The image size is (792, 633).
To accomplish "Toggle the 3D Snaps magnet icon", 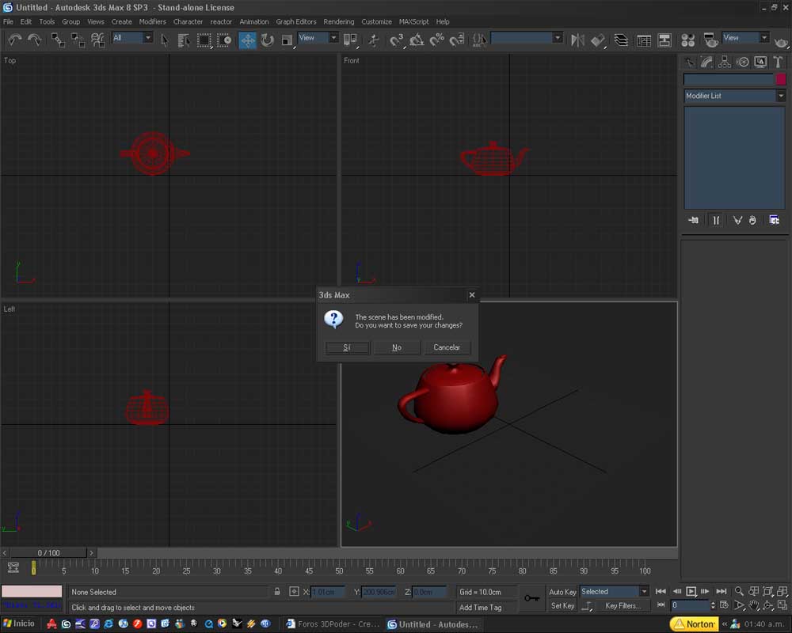I will click(396, 40).
